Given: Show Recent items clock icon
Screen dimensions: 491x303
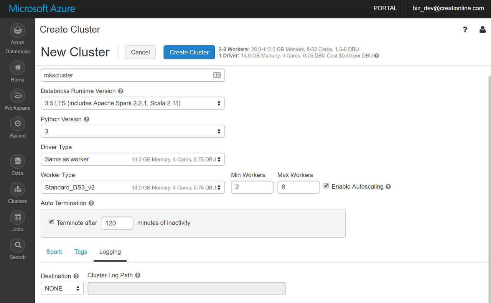Looking at the screenshot, I should [18, 124].
